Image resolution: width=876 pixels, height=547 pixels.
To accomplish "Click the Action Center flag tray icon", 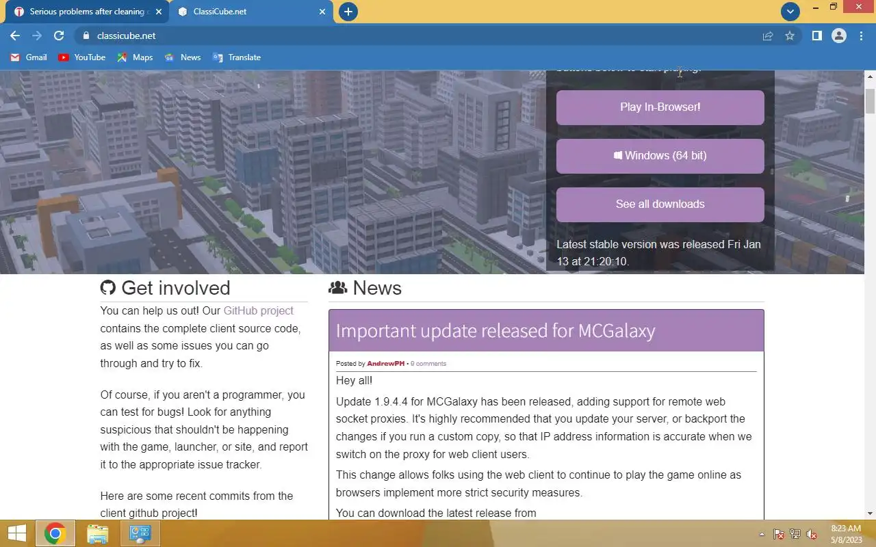I will coord(779,534).
